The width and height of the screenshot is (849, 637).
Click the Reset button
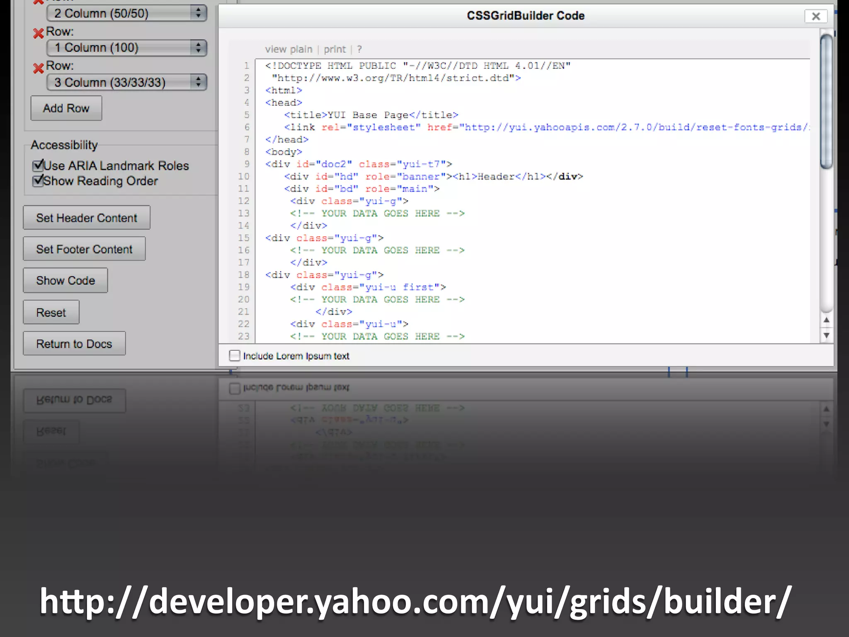pos(51,312)
